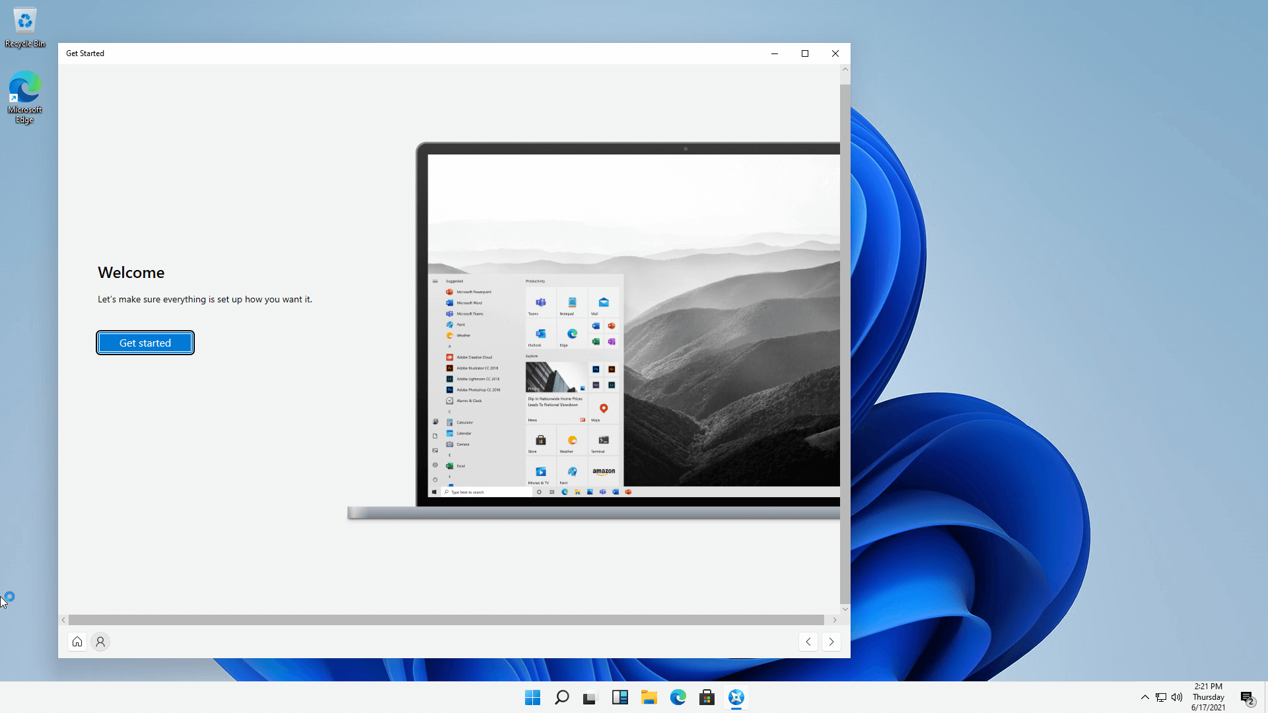
Task: Click the home icon in Get Started app
Action: 77,641
